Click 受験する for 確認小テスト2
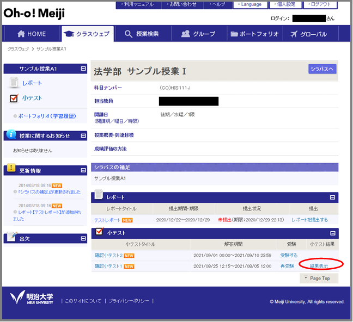This screenshot has width=353, height=322. (289, 255)
